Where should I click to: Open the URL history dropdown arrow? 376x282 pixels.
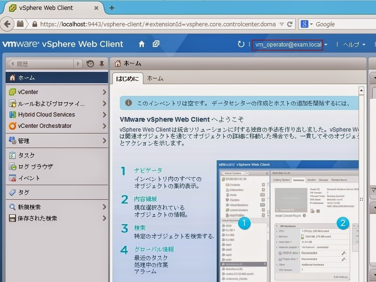coord(282,24)
